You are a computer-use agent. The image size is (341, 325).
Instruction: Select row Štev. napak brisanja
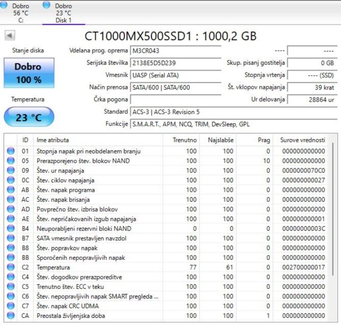166,199
